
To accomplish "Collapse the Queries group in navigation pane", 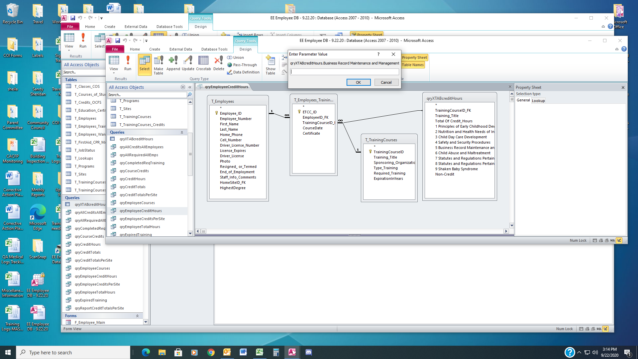I will [x=182, y=132].
